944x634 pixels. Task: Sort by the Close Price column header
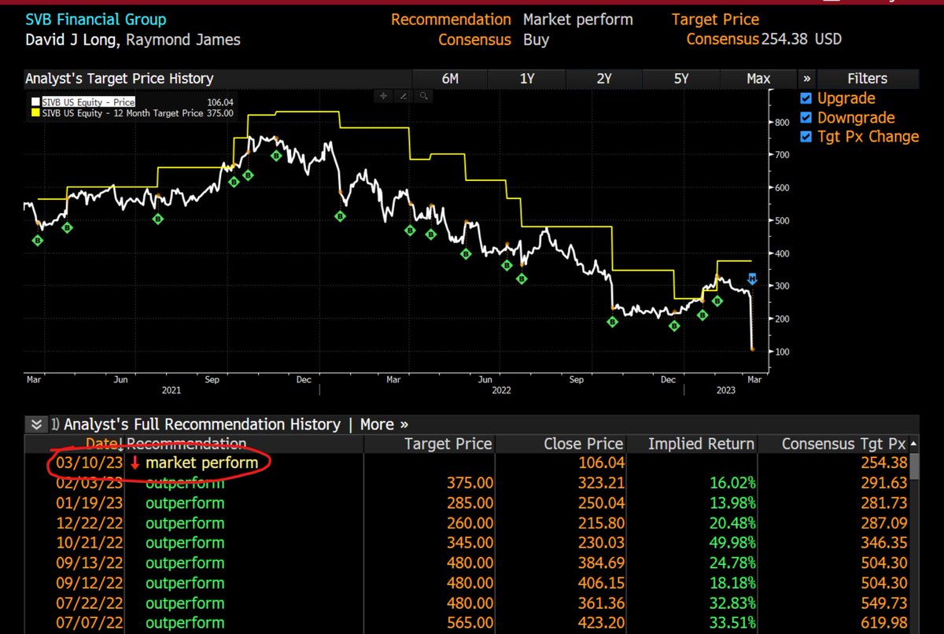(583, 444)
